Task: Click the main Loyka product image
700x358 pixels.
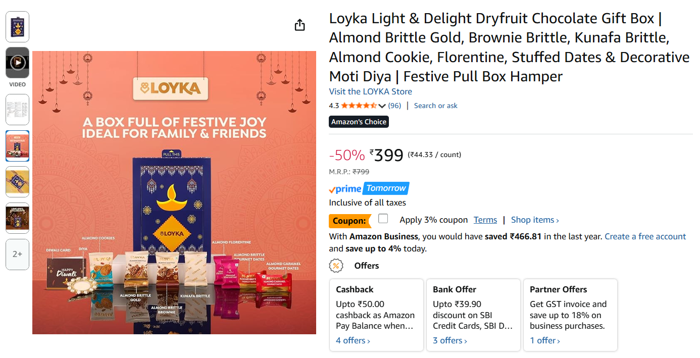Action: (x=174, y=192)
